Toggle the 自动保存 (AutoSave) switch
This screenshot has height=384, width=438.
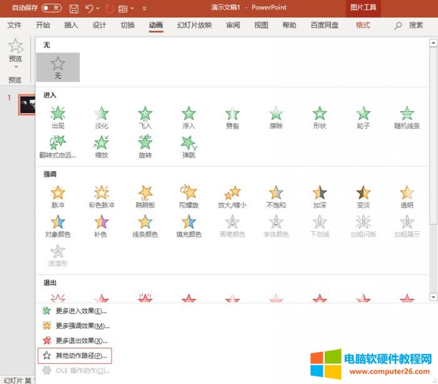[x=51, y=8]
